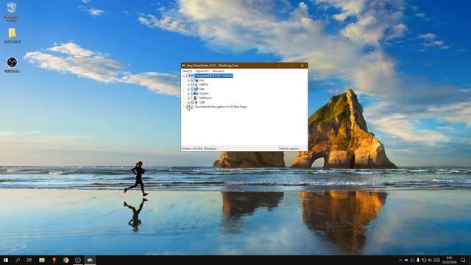Toggle the Computer root checkbox
The image size is (471, 265).
[188, 76]
